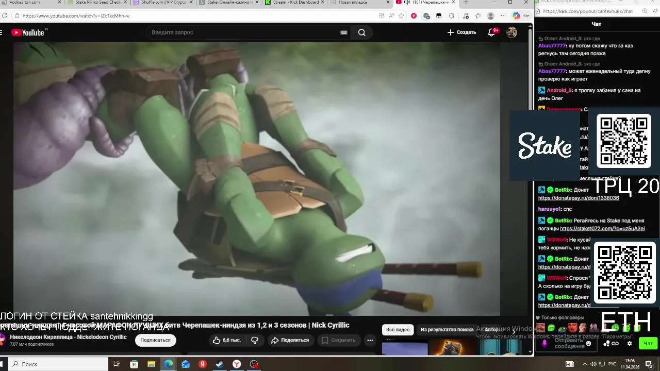Screen dimensions: 660x371
Task: Open Yandex Browser taskbar icon
Action: [236, 364]
